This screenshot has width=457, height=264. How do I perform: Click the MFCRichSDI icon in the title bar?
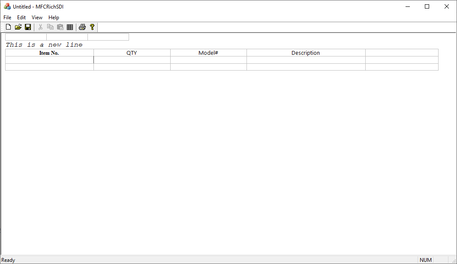coord(6,6)
